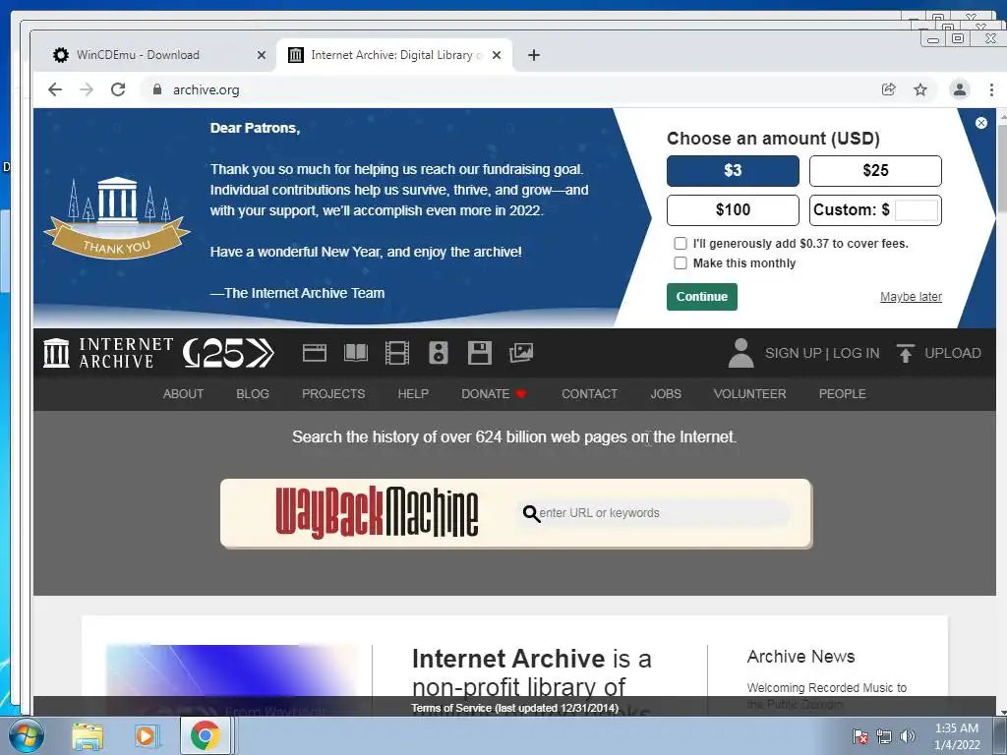The image size is (1007, 755).
Task: Dismiss the donation banner with the X
Action: click(x=981, y=123)
